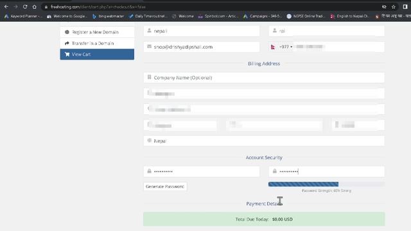Click the Total Due Today $0.00 USD banner

click(x=264, y=219)
